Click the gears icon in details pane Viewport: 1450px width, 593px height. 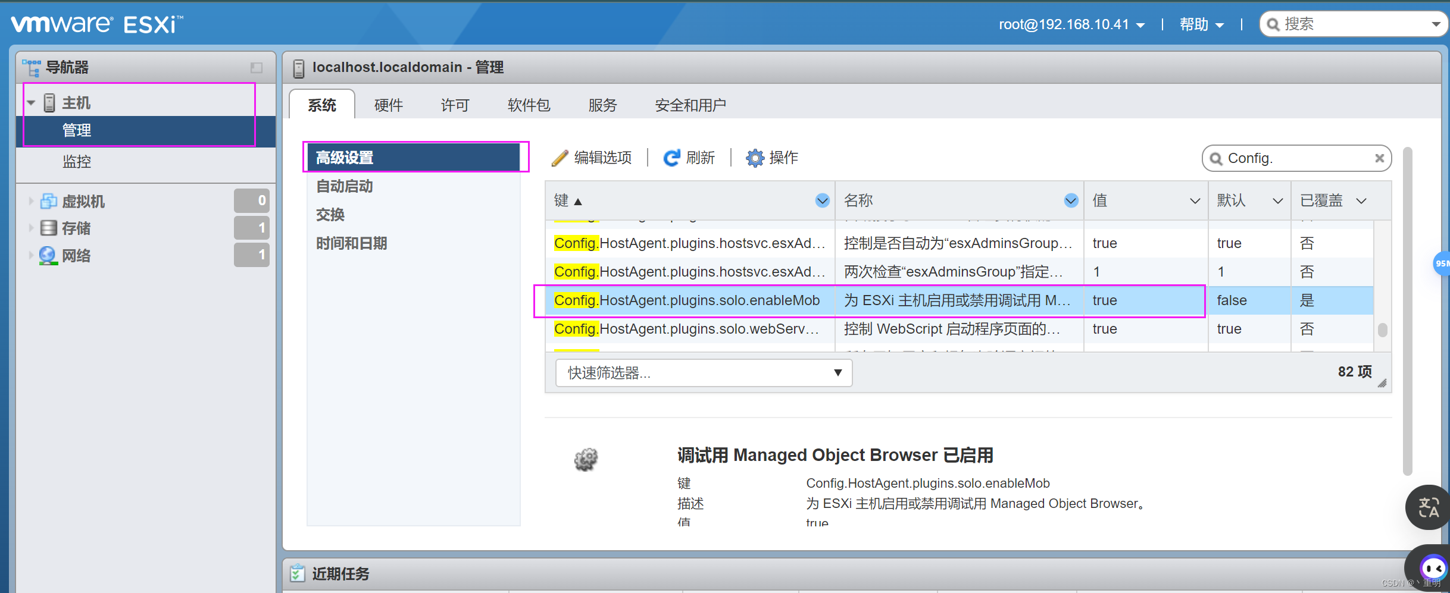pyautogui.click(x=586, y=459)
